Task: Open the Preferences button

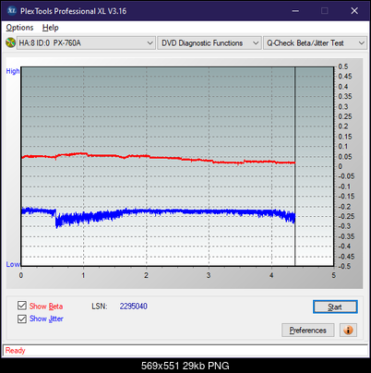Action: (308, 331)
